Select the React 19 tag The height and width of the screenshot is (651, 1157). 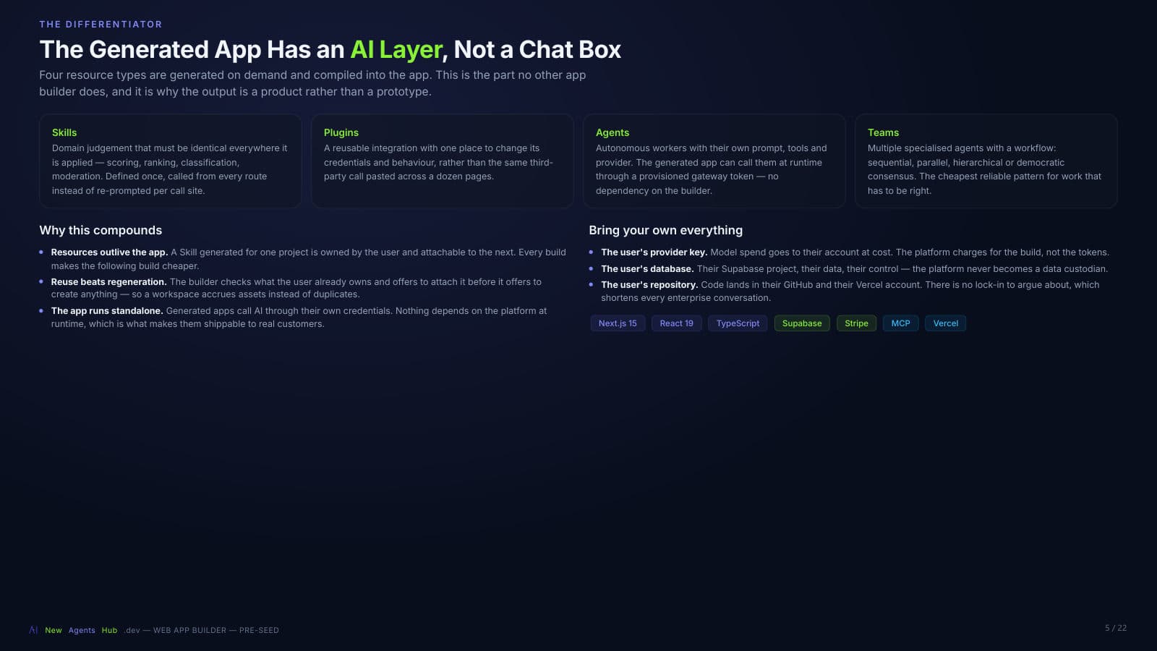pyautogui.click(x=676, y=323)
